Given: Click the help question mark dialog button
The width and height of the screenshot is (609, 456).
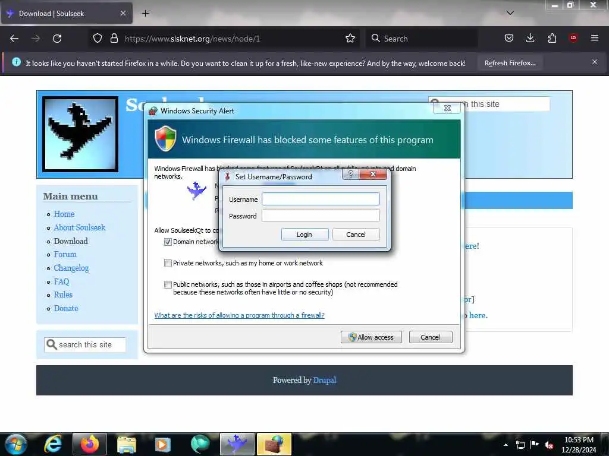Looking at the screenshot, I should (x=351, y=174).
